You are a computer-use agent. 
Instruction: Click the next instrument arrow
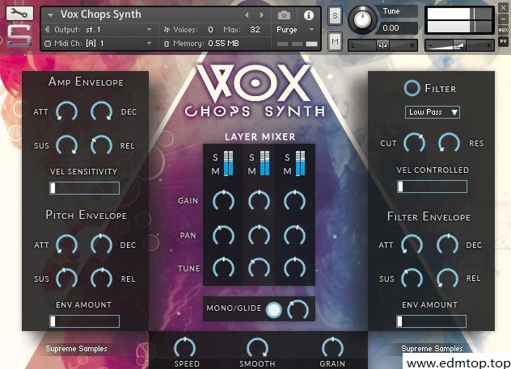261,15
